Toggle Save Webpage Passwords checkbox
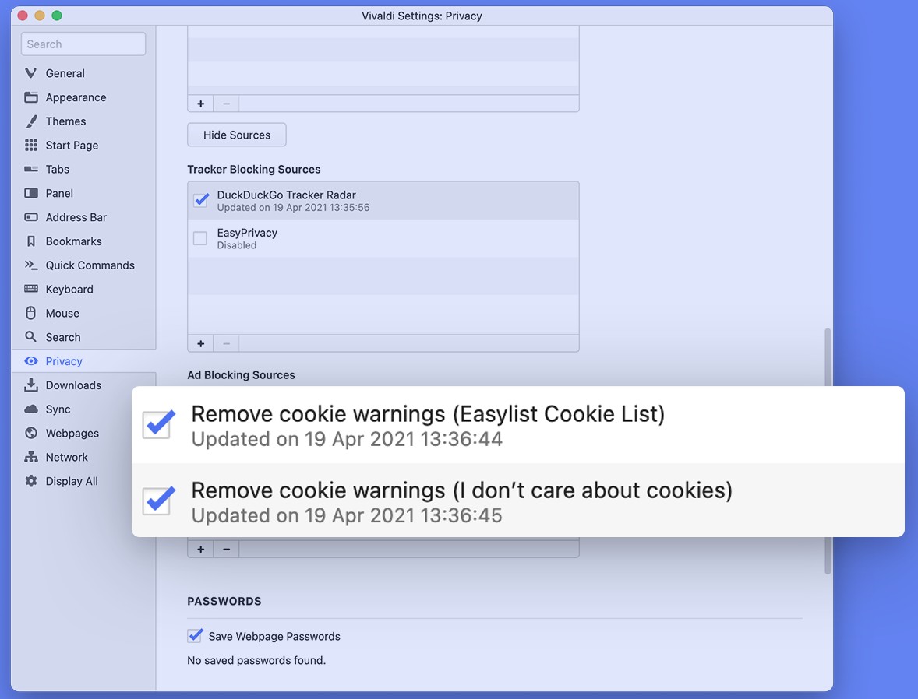The image size is (918, 699). (195, 636)
